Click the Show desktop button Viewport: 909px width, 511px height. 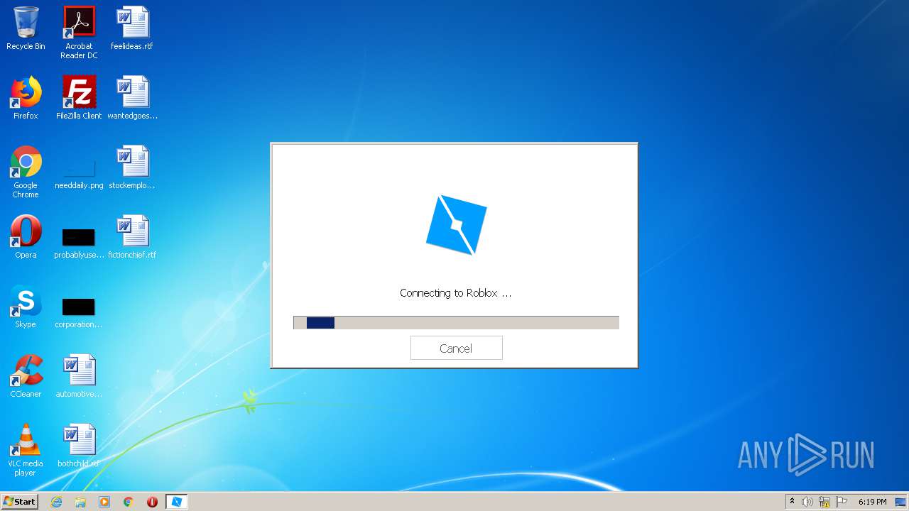click(900, 502)
